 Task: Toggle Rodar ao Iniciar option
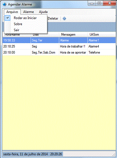point(26,18)
